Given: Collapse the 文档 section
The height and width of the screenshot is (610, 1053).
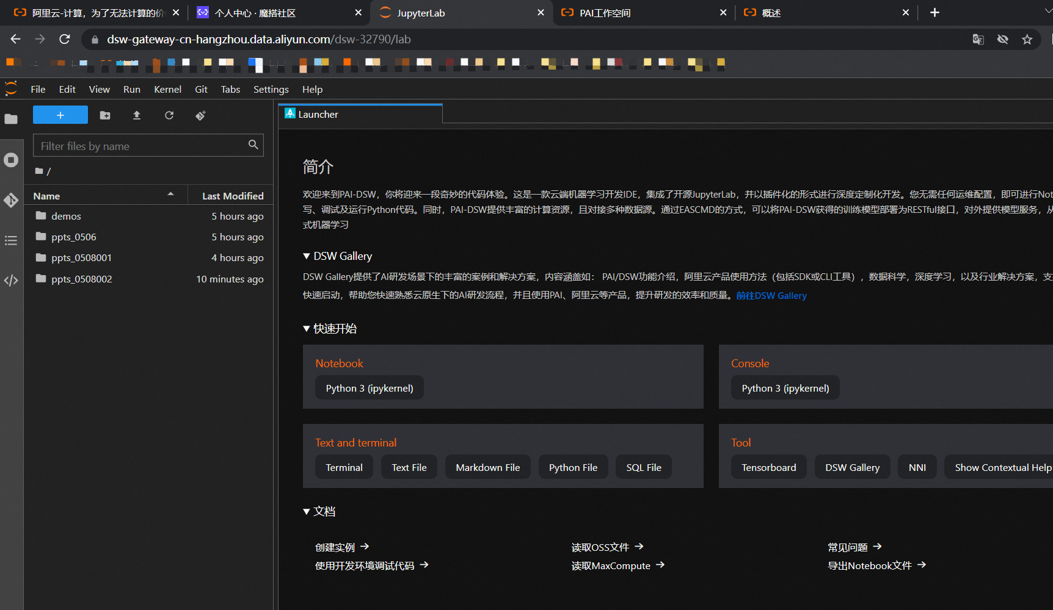Looking at the screenshot, I should 307,512.
